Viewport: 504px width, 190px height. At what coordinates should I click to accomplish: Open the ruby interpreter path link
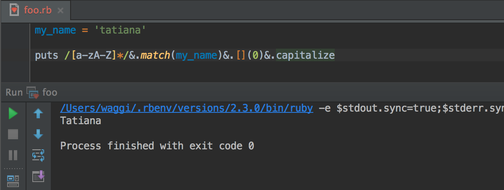coord(186,109)
